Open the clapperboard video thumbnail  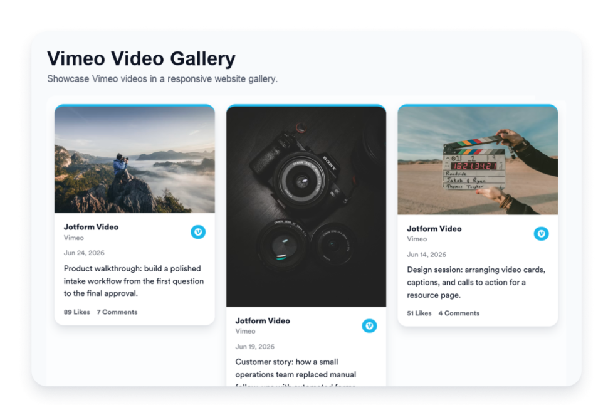[x=478, y=160]
